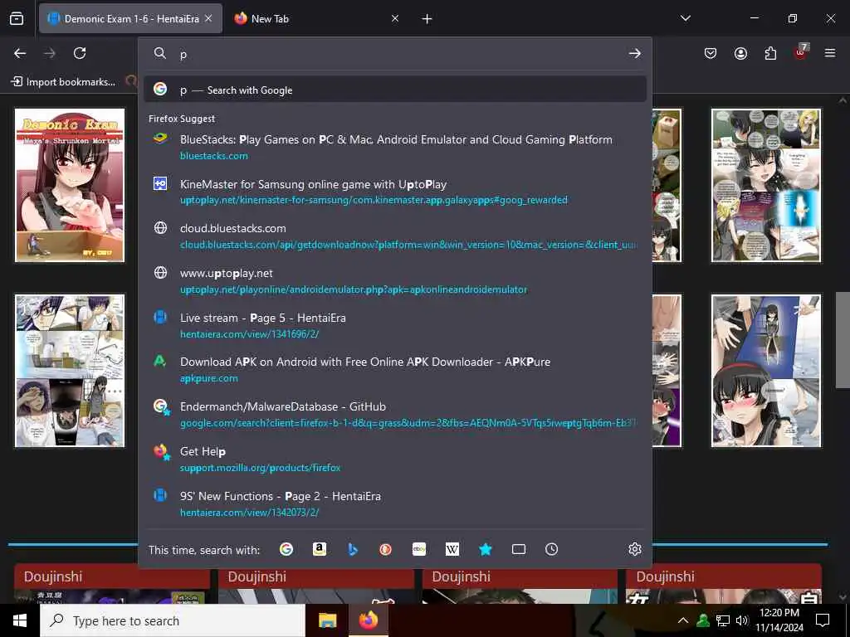
Task: Search this time with eBay
Action: [419, 549]
